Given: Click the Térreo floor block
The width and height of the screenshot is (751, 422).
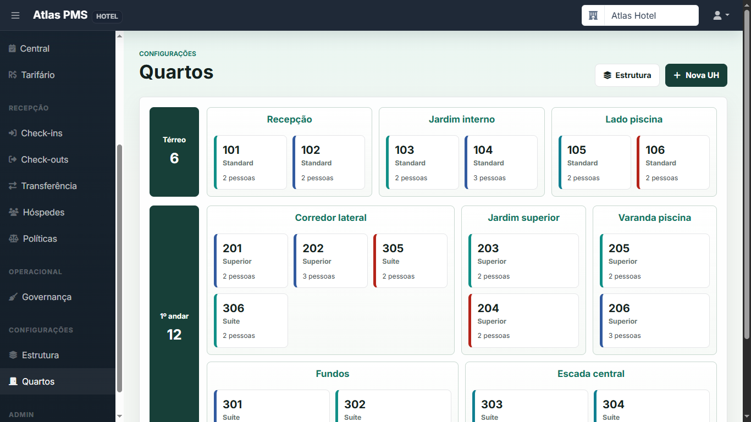Looking at the screenshot, I should tap(174, 152).
